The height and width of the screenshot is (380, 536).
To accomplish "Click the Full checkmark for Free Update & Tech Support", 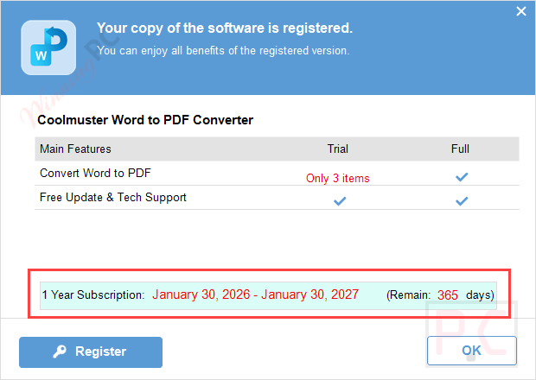I will 462,201.
